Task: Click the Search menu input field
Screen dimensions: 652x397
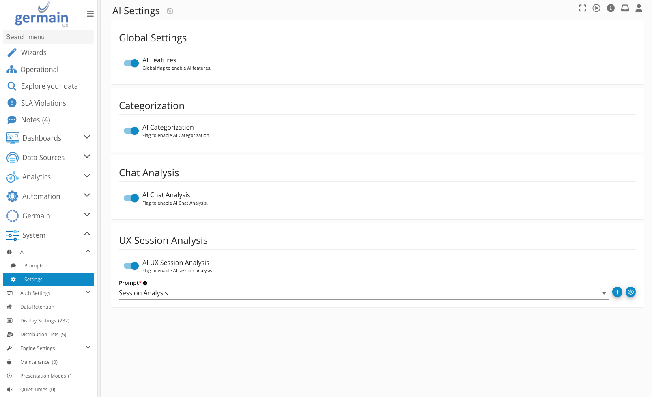Action: [48, 37]
